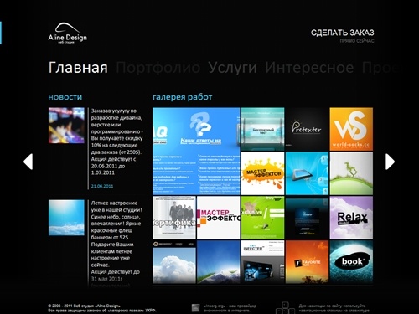Click СДЕЛАТЬ ЗАКАЗ order link
The width and height of the screenshot is (419, 314).
click(x=342, y=33)
